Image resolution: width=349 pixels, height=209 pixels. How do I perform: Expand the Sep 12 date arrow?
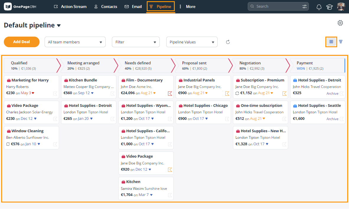(x=92, y=93)
